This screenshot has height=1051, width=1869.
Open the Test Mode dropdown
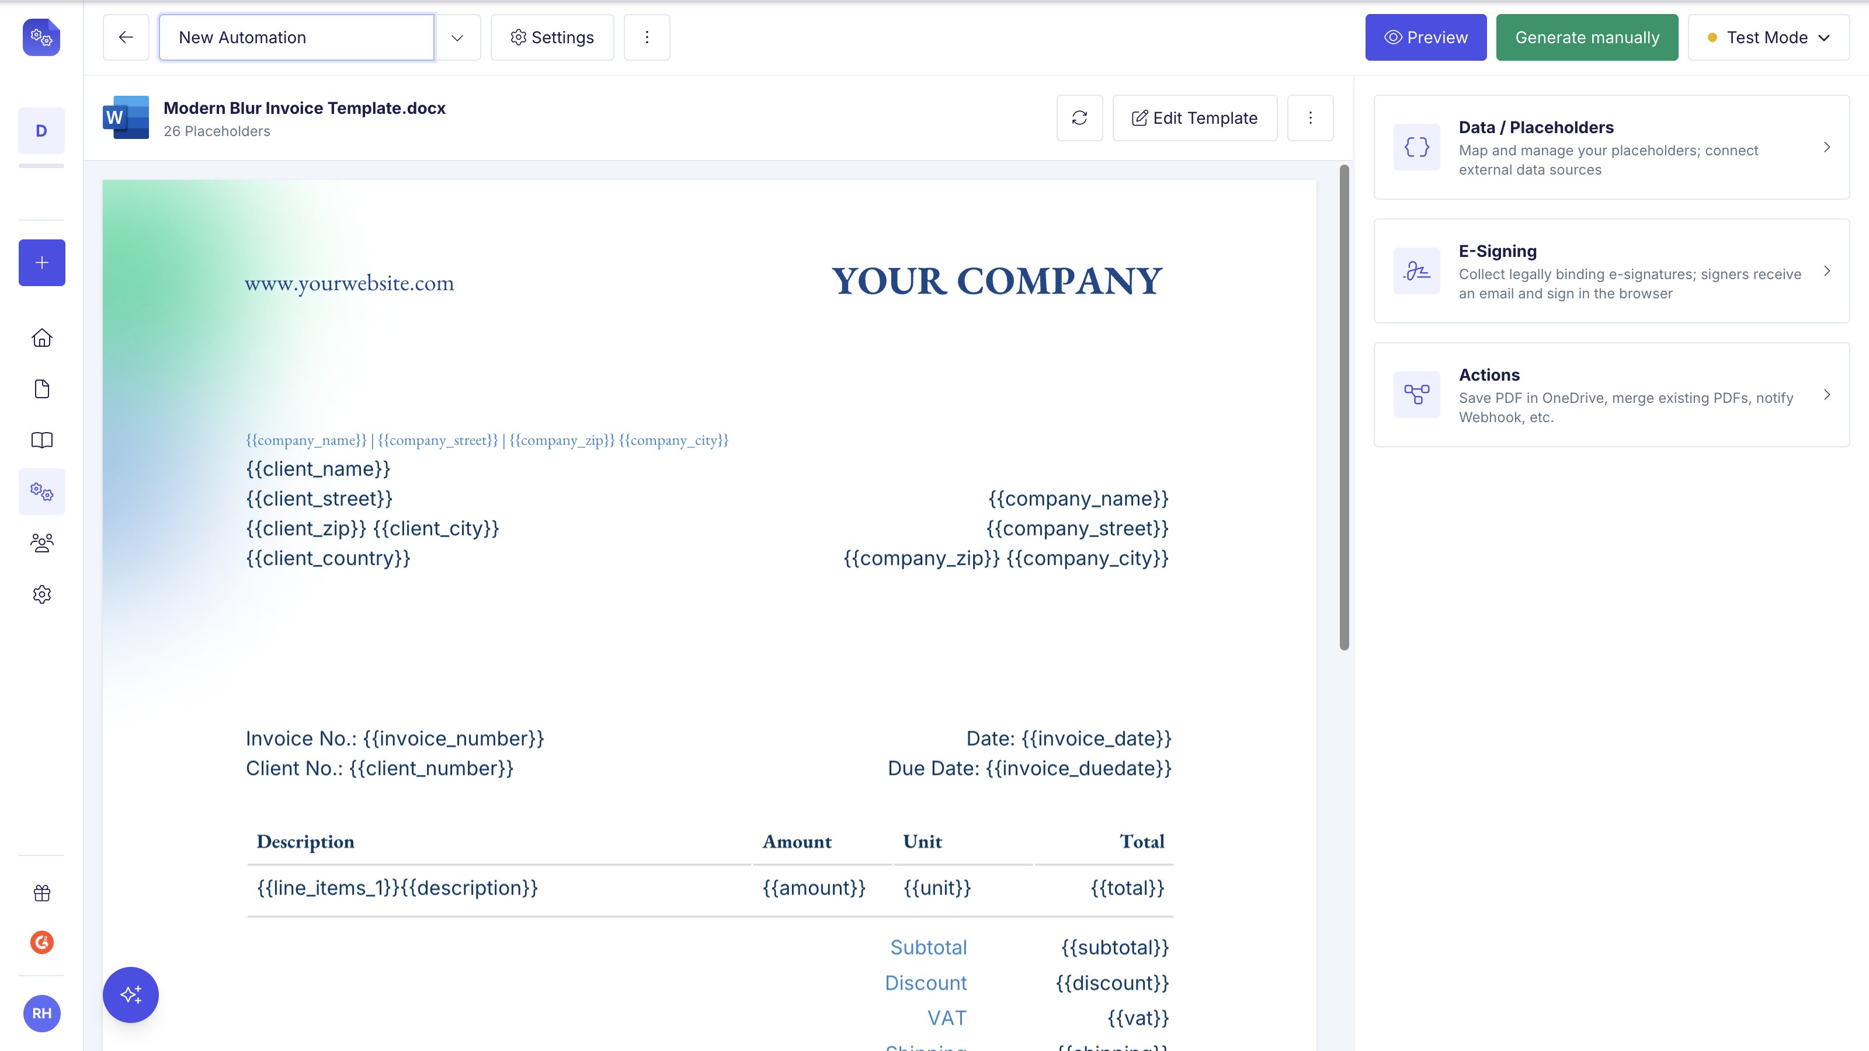[1769, 37]
